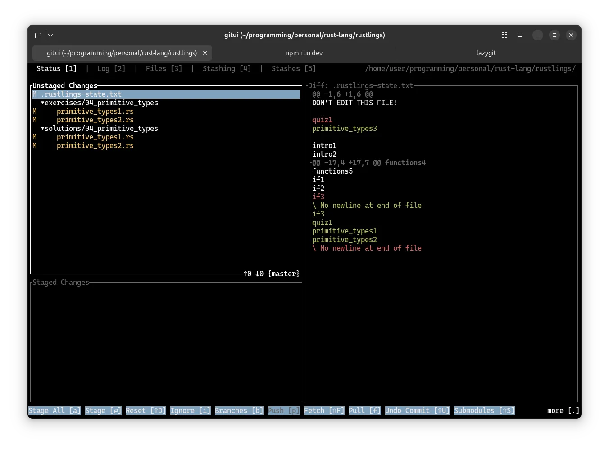Viewport: 609px width, 449px height.
Task: Open the Log [2] tab
Action: 111,68
